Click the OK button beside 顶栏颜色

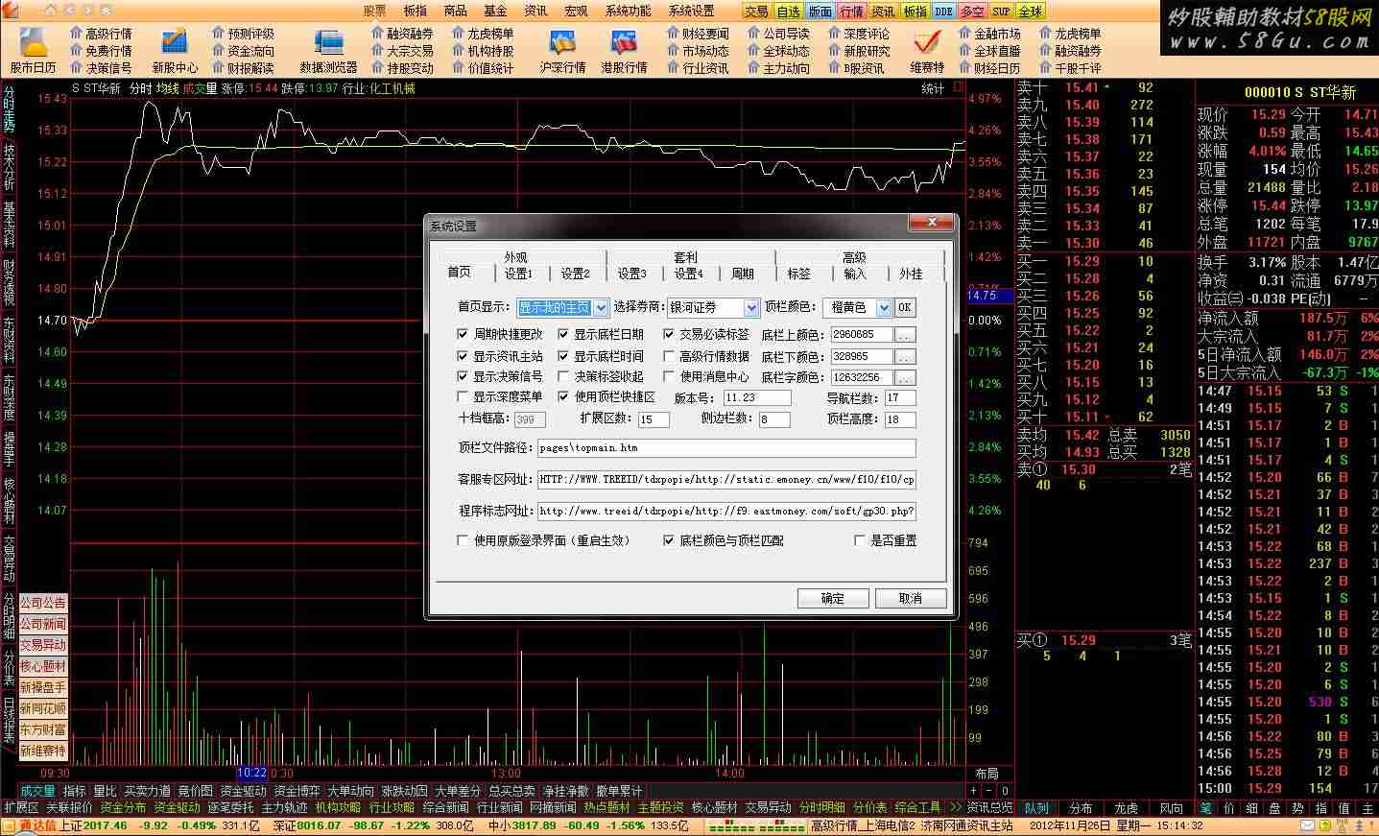pyautogui.click(x=905, y=307)
